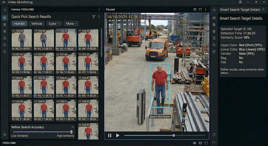Switch to the Camera 1920x1080 tab
268x146 pixels.
pyautogui.click(x=22, y=10)
